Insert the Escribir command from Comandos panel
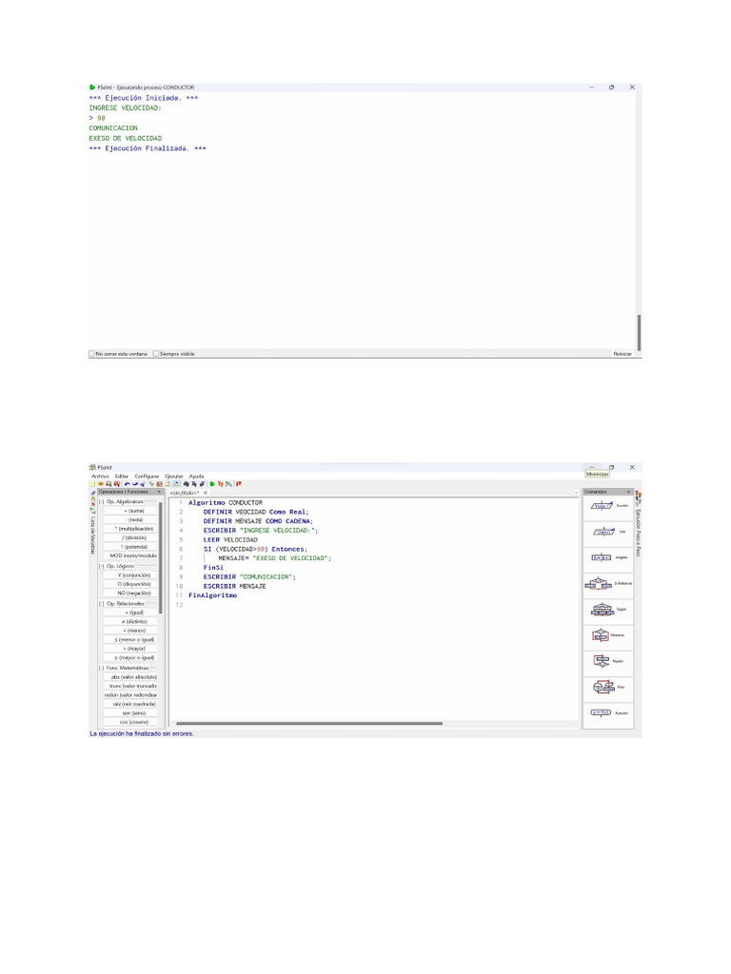The image size is (731, 974). 608,506
